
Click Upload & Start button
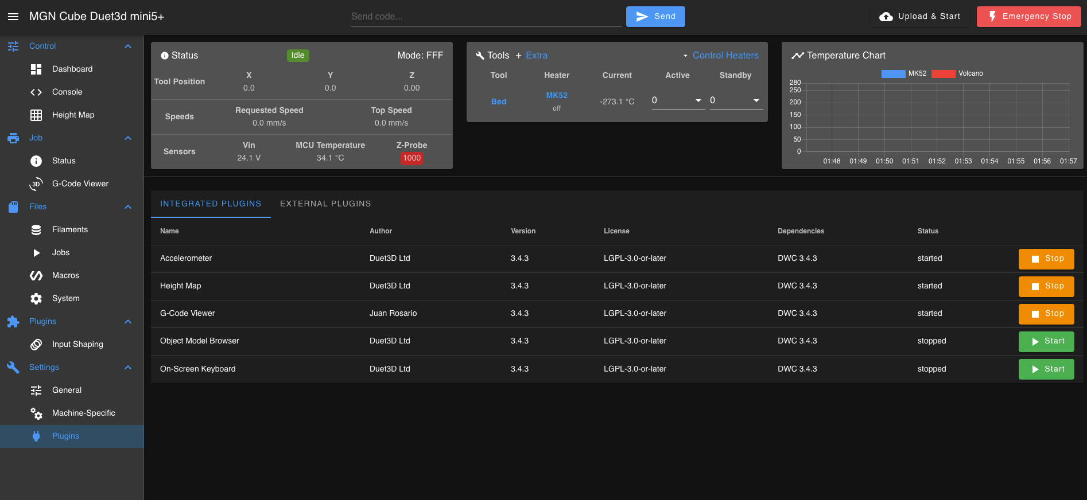[x=920, y=17]
